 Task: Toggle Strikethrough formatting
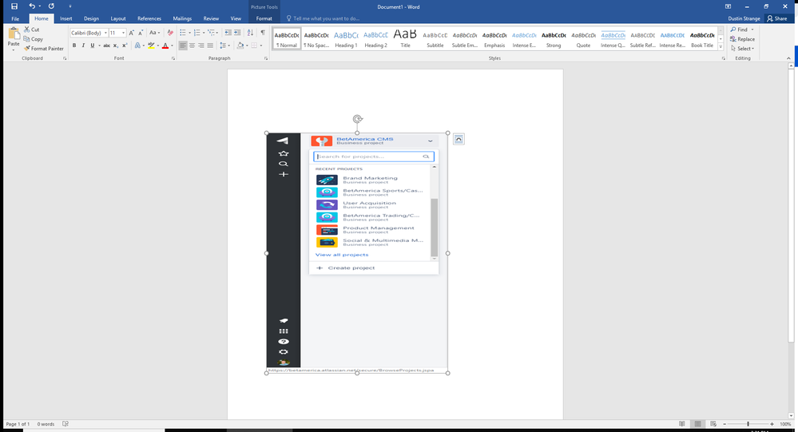pyautogui.click(x=106, y=46)
